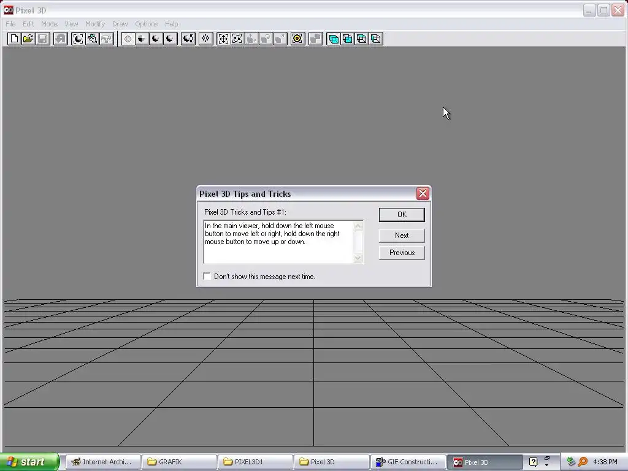Click the grayed scale object icon
This screenshot has width=628, height=471.
coord(281,39)
